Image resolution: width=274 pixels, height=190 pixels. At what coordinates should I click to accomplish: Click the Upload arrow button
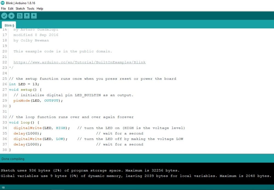(x=11, y=16)
